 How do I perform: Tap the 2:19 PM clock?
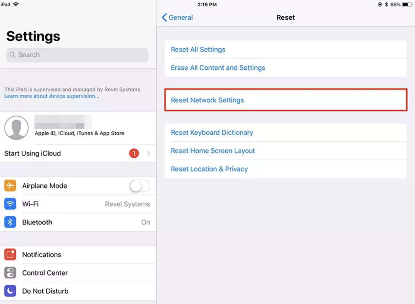(207, 4)
